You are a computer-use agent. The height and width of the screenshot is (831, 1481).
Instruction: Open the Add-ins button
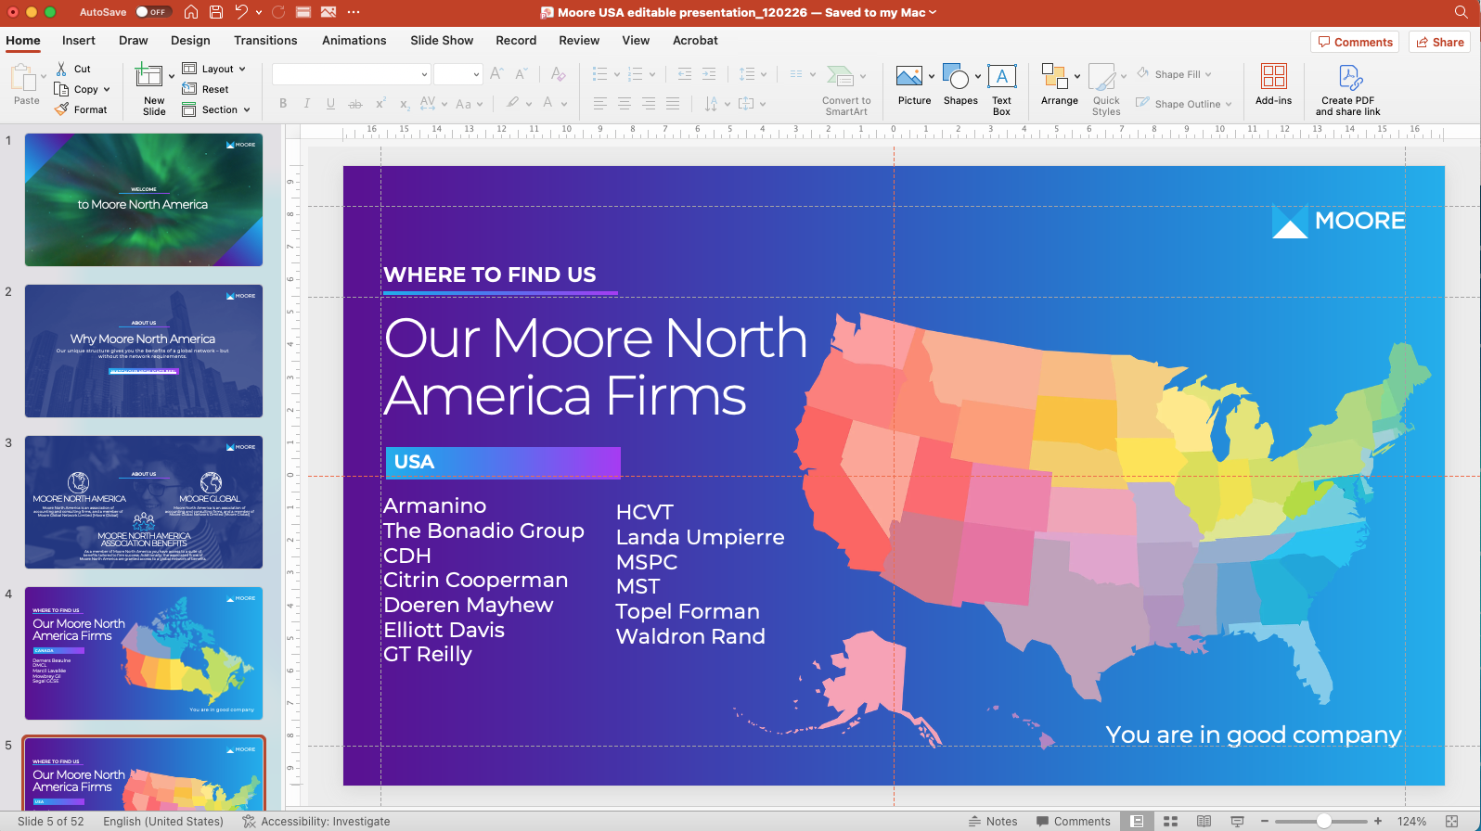(x=1273, y=85)
